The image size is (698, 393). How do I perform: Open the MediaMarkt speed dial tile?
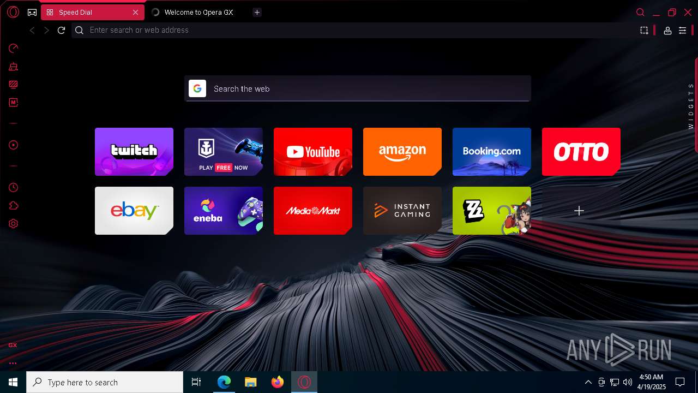[313, 211]
